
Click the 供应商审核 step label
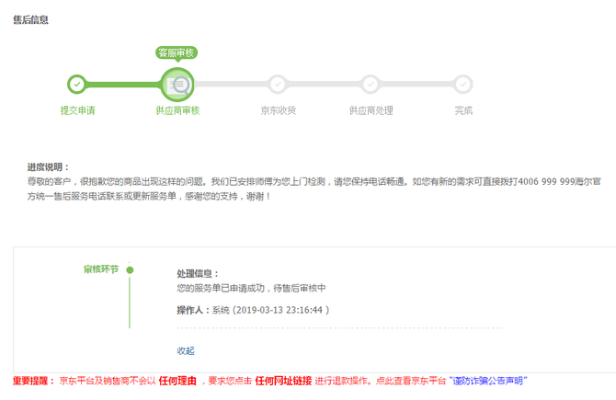coord(177,110)
